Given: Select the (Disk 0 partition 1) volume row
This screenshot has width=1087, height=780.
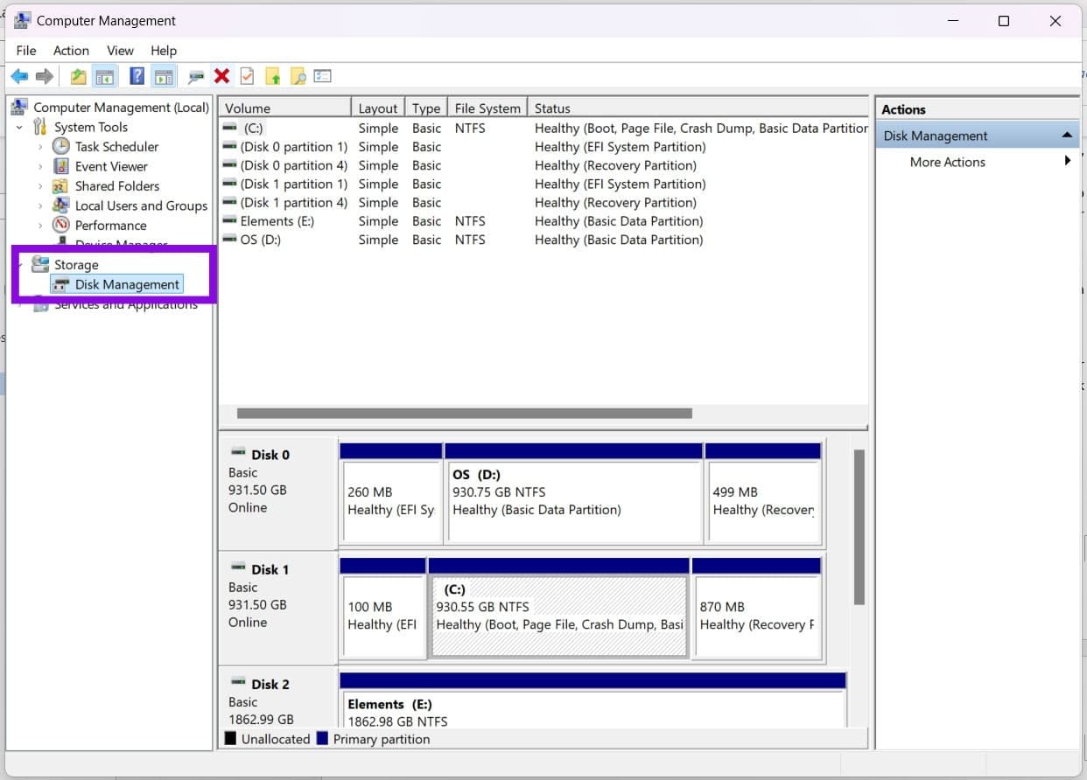Looking at the screenshot, I should click(543, 147).
